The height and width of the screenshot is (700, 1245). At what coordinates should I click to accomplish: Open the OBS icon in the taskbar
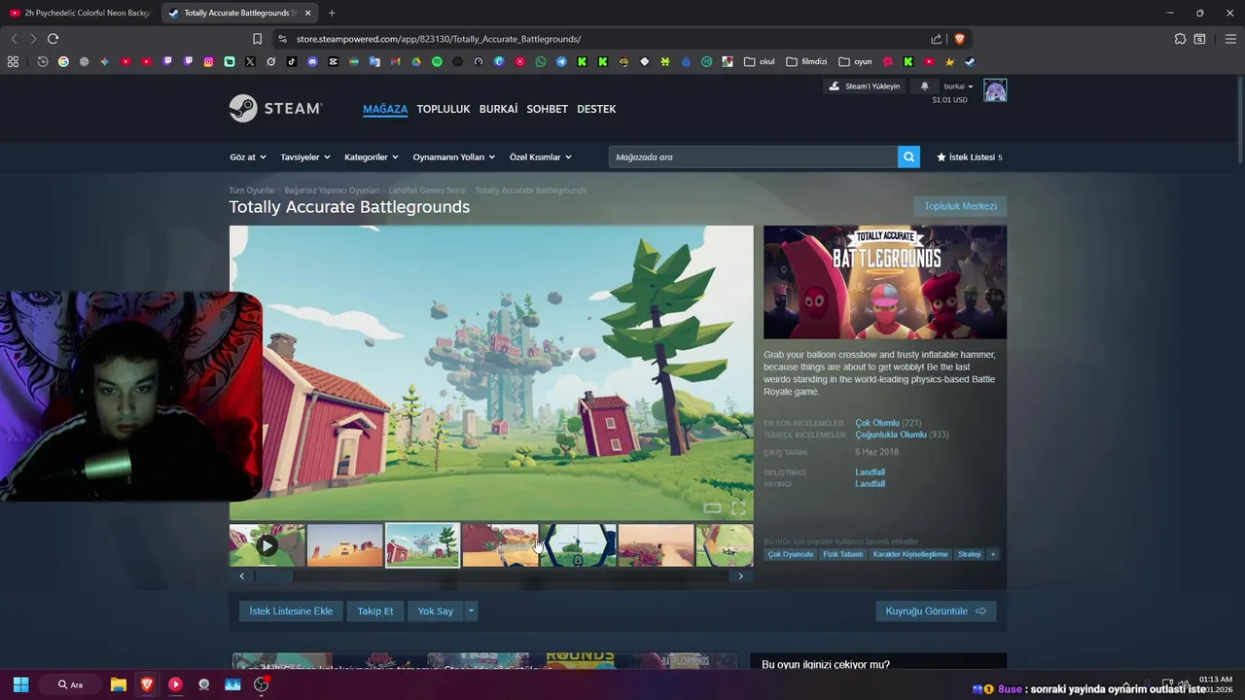pos(261,684)
